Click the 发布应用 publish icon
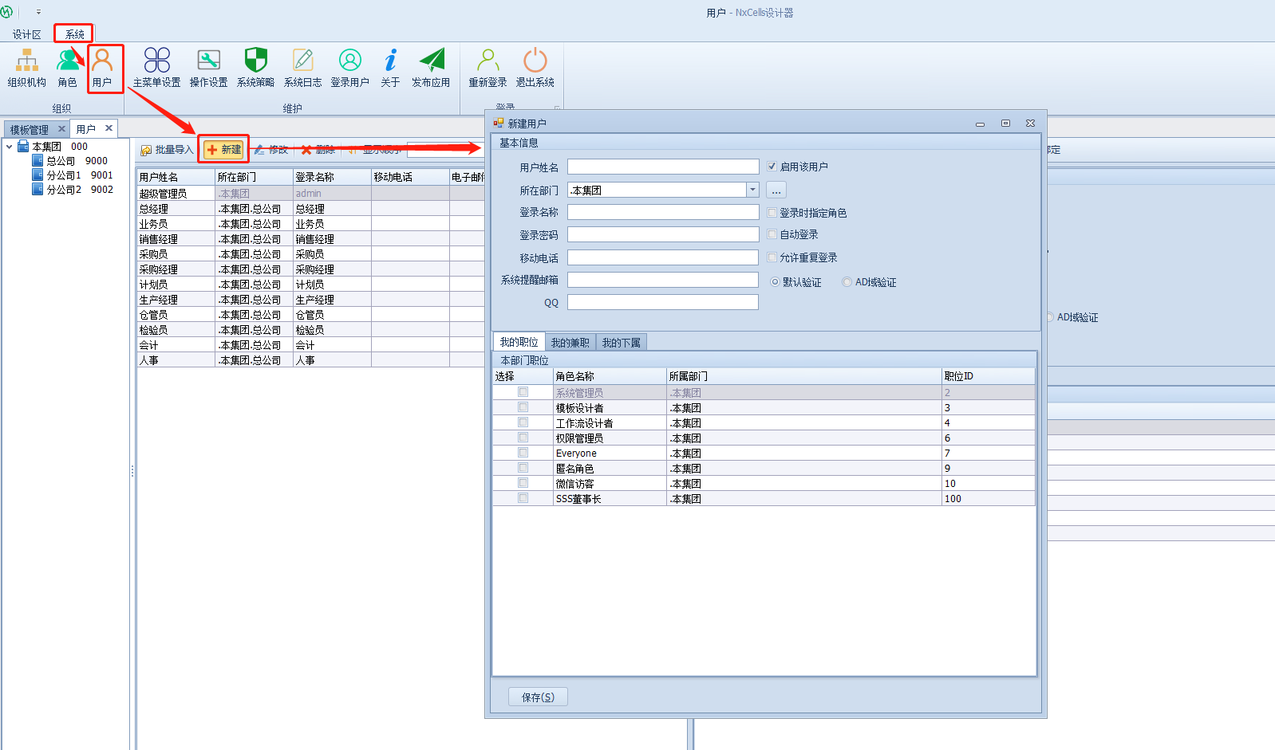 pos(431,67)
